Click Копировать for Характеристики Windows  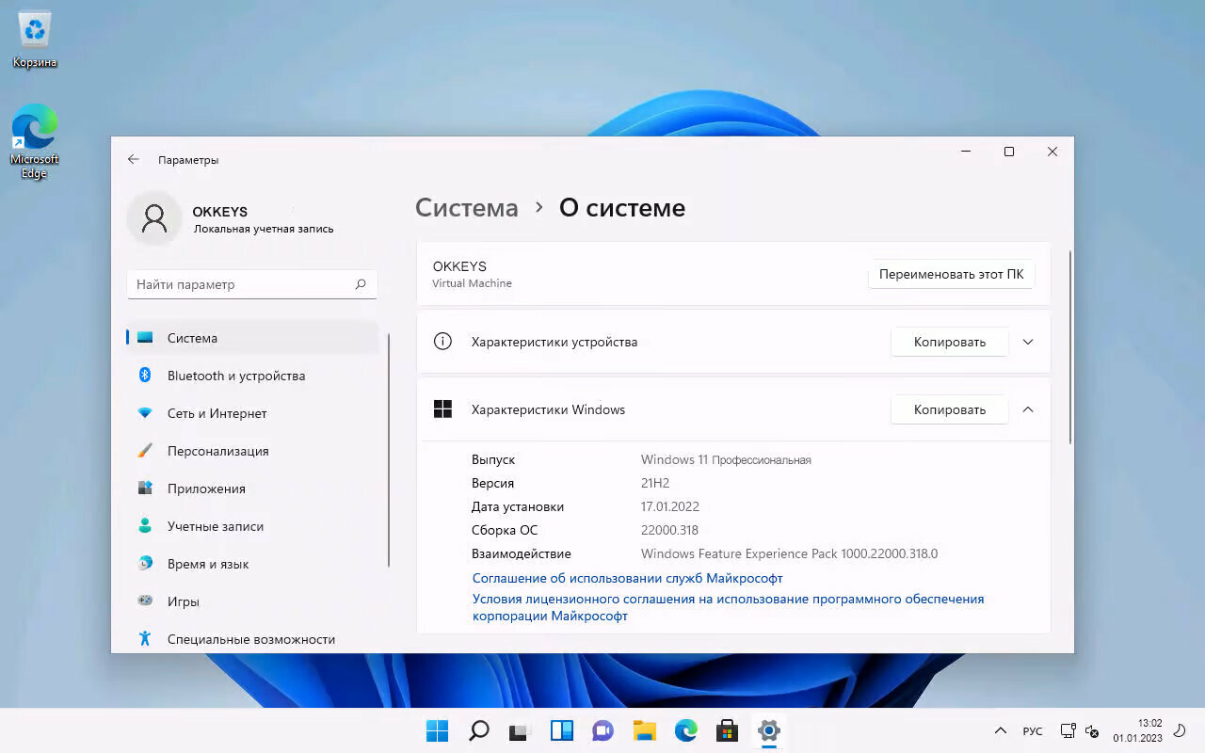(x=949, y=409)
